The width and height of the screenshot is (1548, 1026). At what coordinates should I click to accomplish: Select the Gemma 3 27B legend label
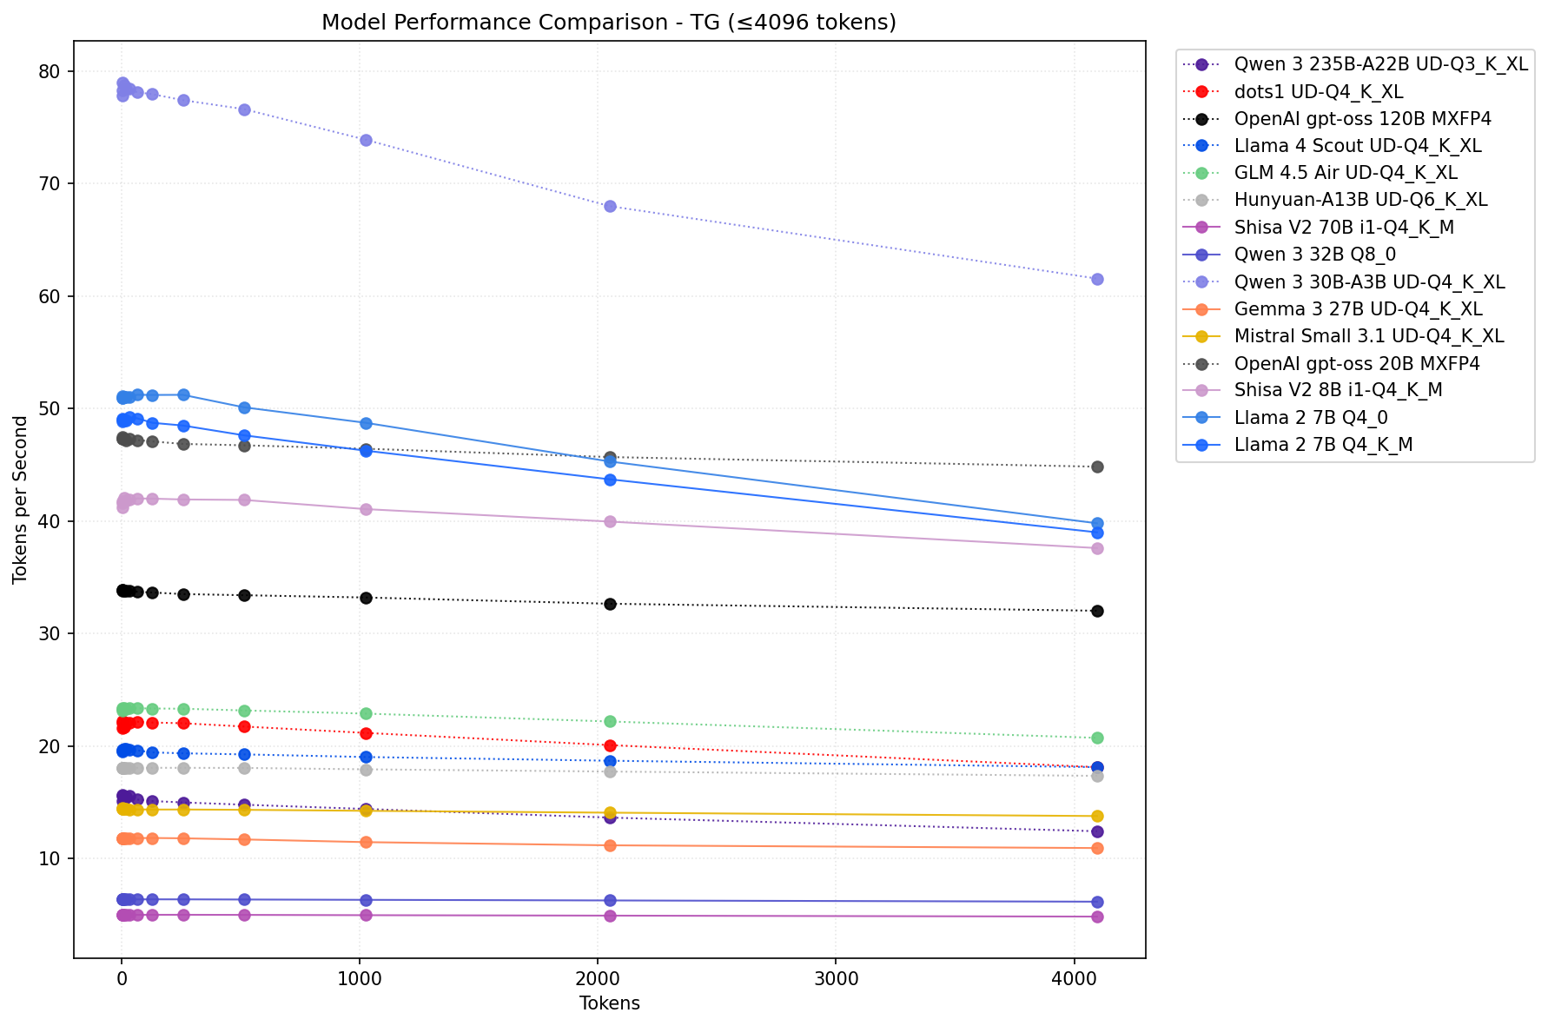1358,309
